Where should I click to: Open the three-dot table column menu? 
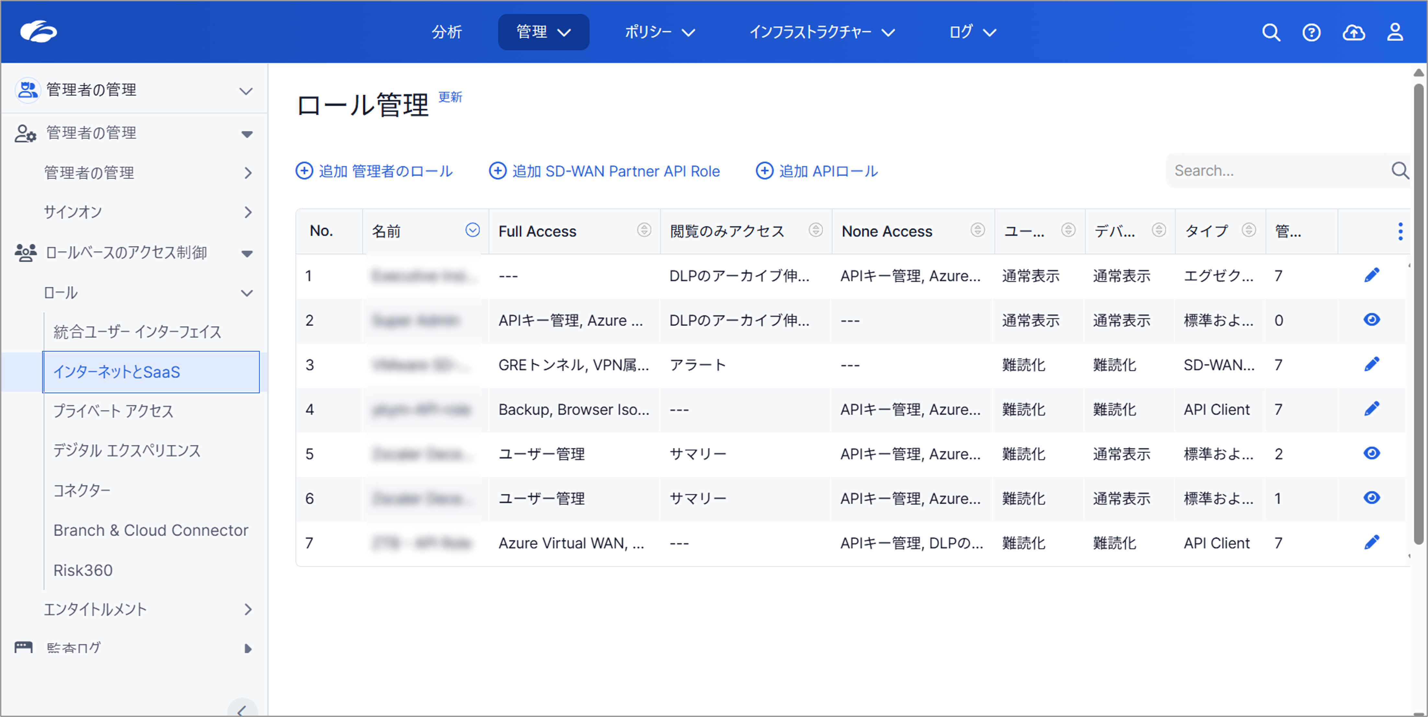(1400, 231)
